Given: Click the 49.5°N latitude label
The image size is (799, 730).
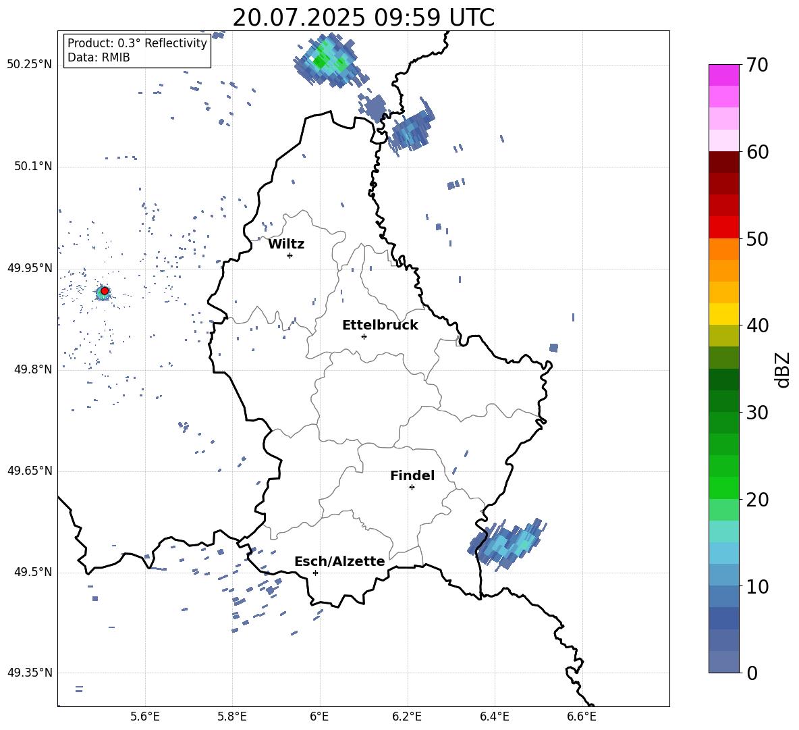Looking at the screenshot, I should point(33,572).
